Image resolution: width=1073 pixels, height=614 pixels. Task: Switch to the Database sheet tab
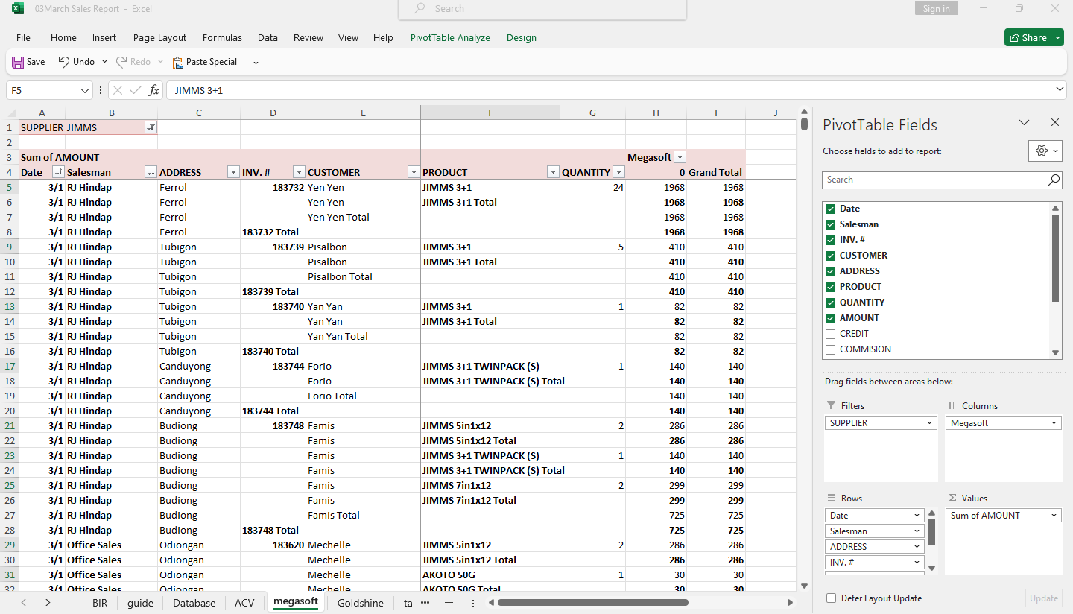coord(194,603)
